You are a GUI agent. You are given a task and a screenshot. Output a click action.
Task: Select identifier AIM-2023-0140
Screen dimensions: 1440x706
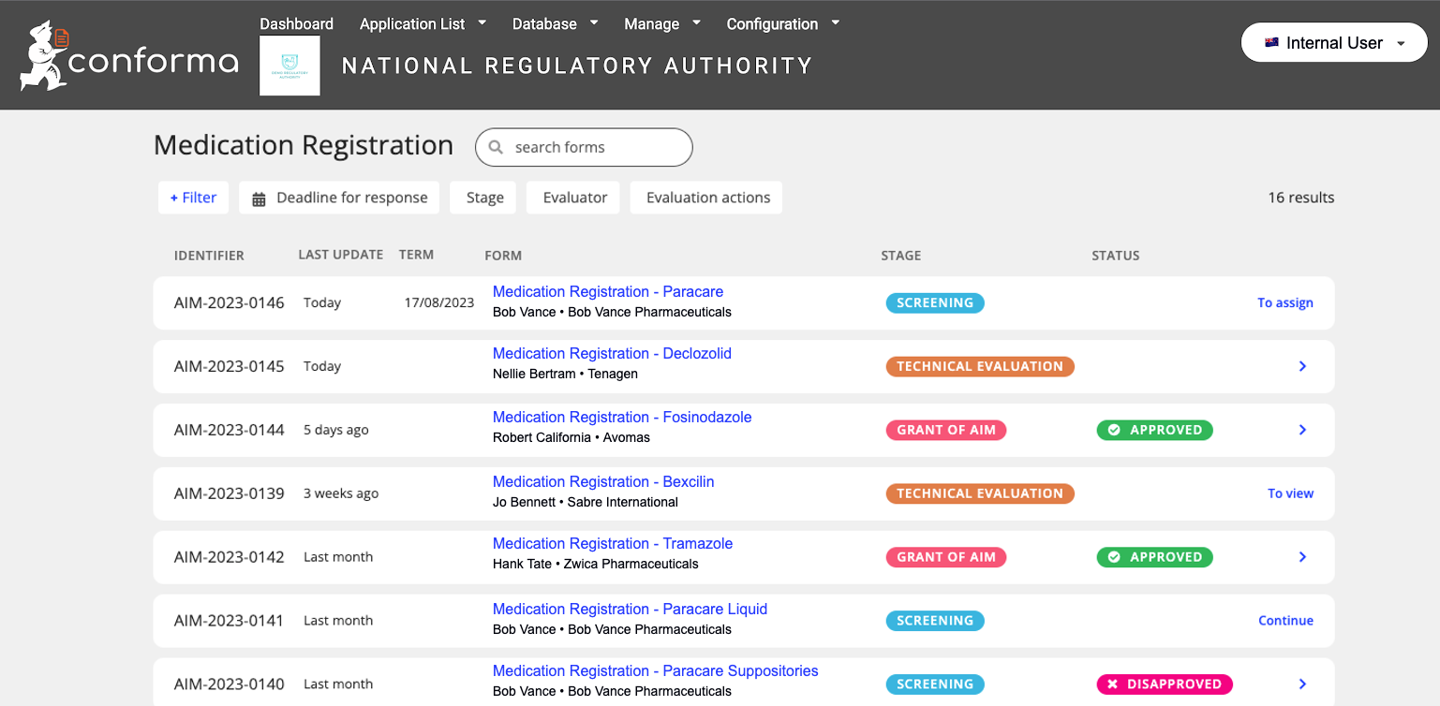pos(230,684)
